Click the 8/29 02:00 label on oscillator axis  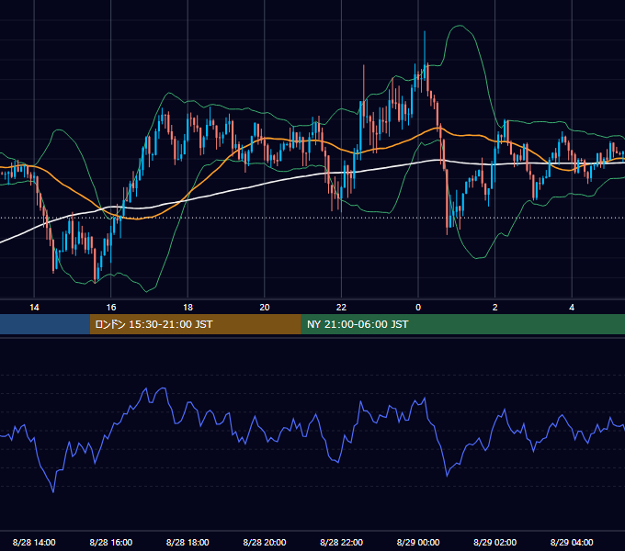495,542
